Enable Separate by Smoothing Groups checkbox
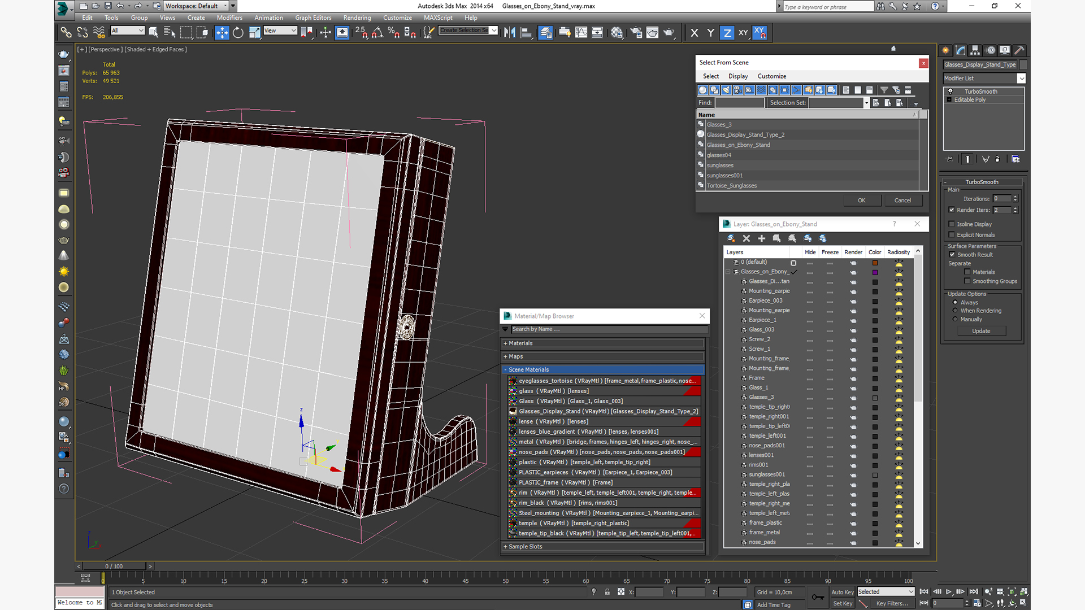 point(967,281)
